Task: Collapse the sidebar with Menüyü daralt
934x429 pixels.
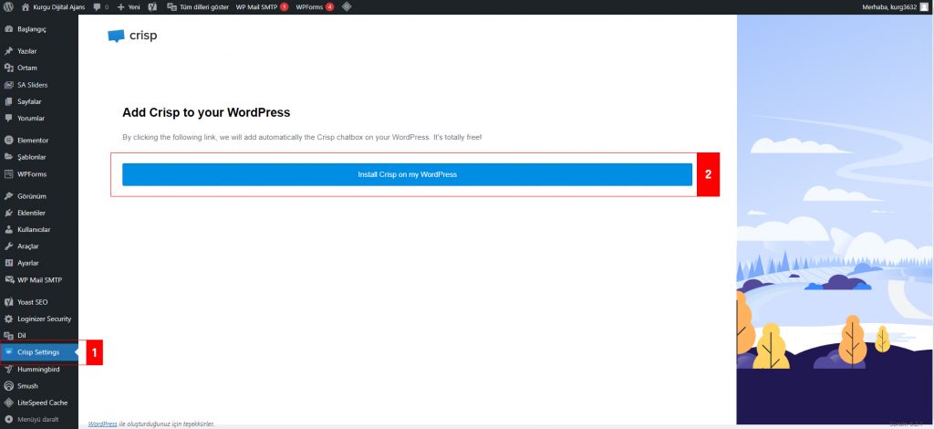Action: [x=32, y=420]
